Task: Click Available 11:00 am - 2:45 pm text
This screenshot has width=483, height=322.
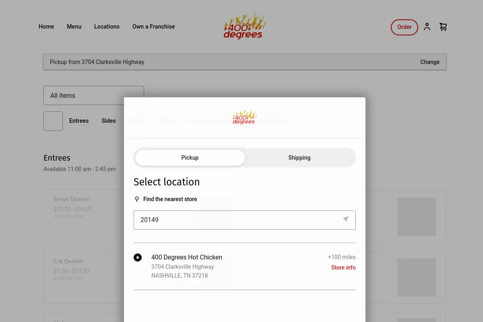Action: (x=80, y=169)
